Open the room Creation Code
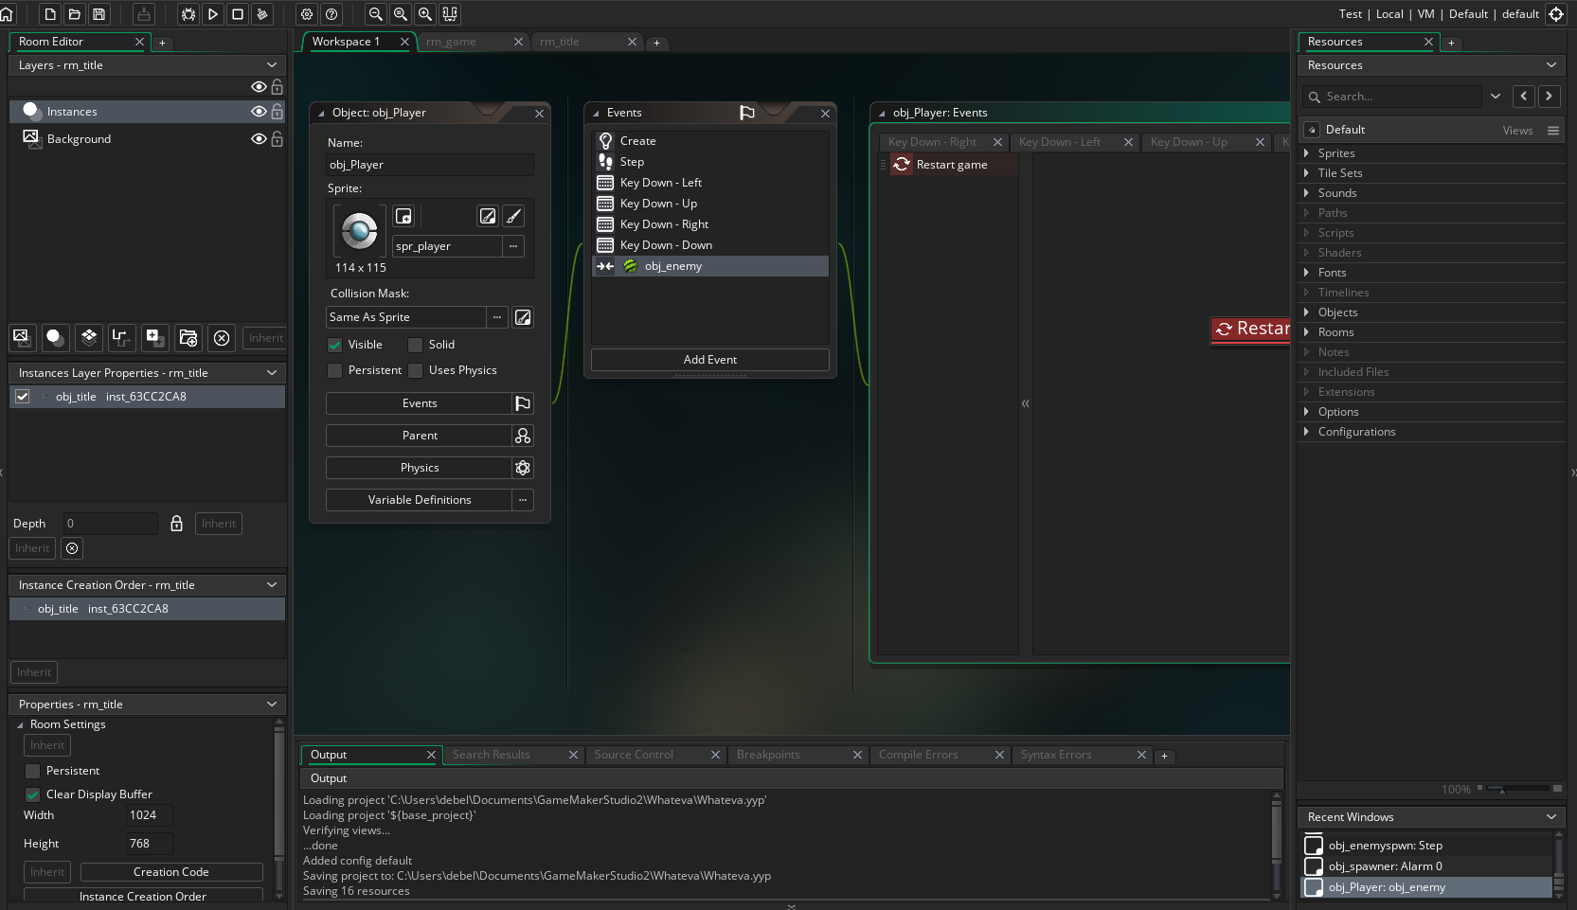 pos(170,871)
